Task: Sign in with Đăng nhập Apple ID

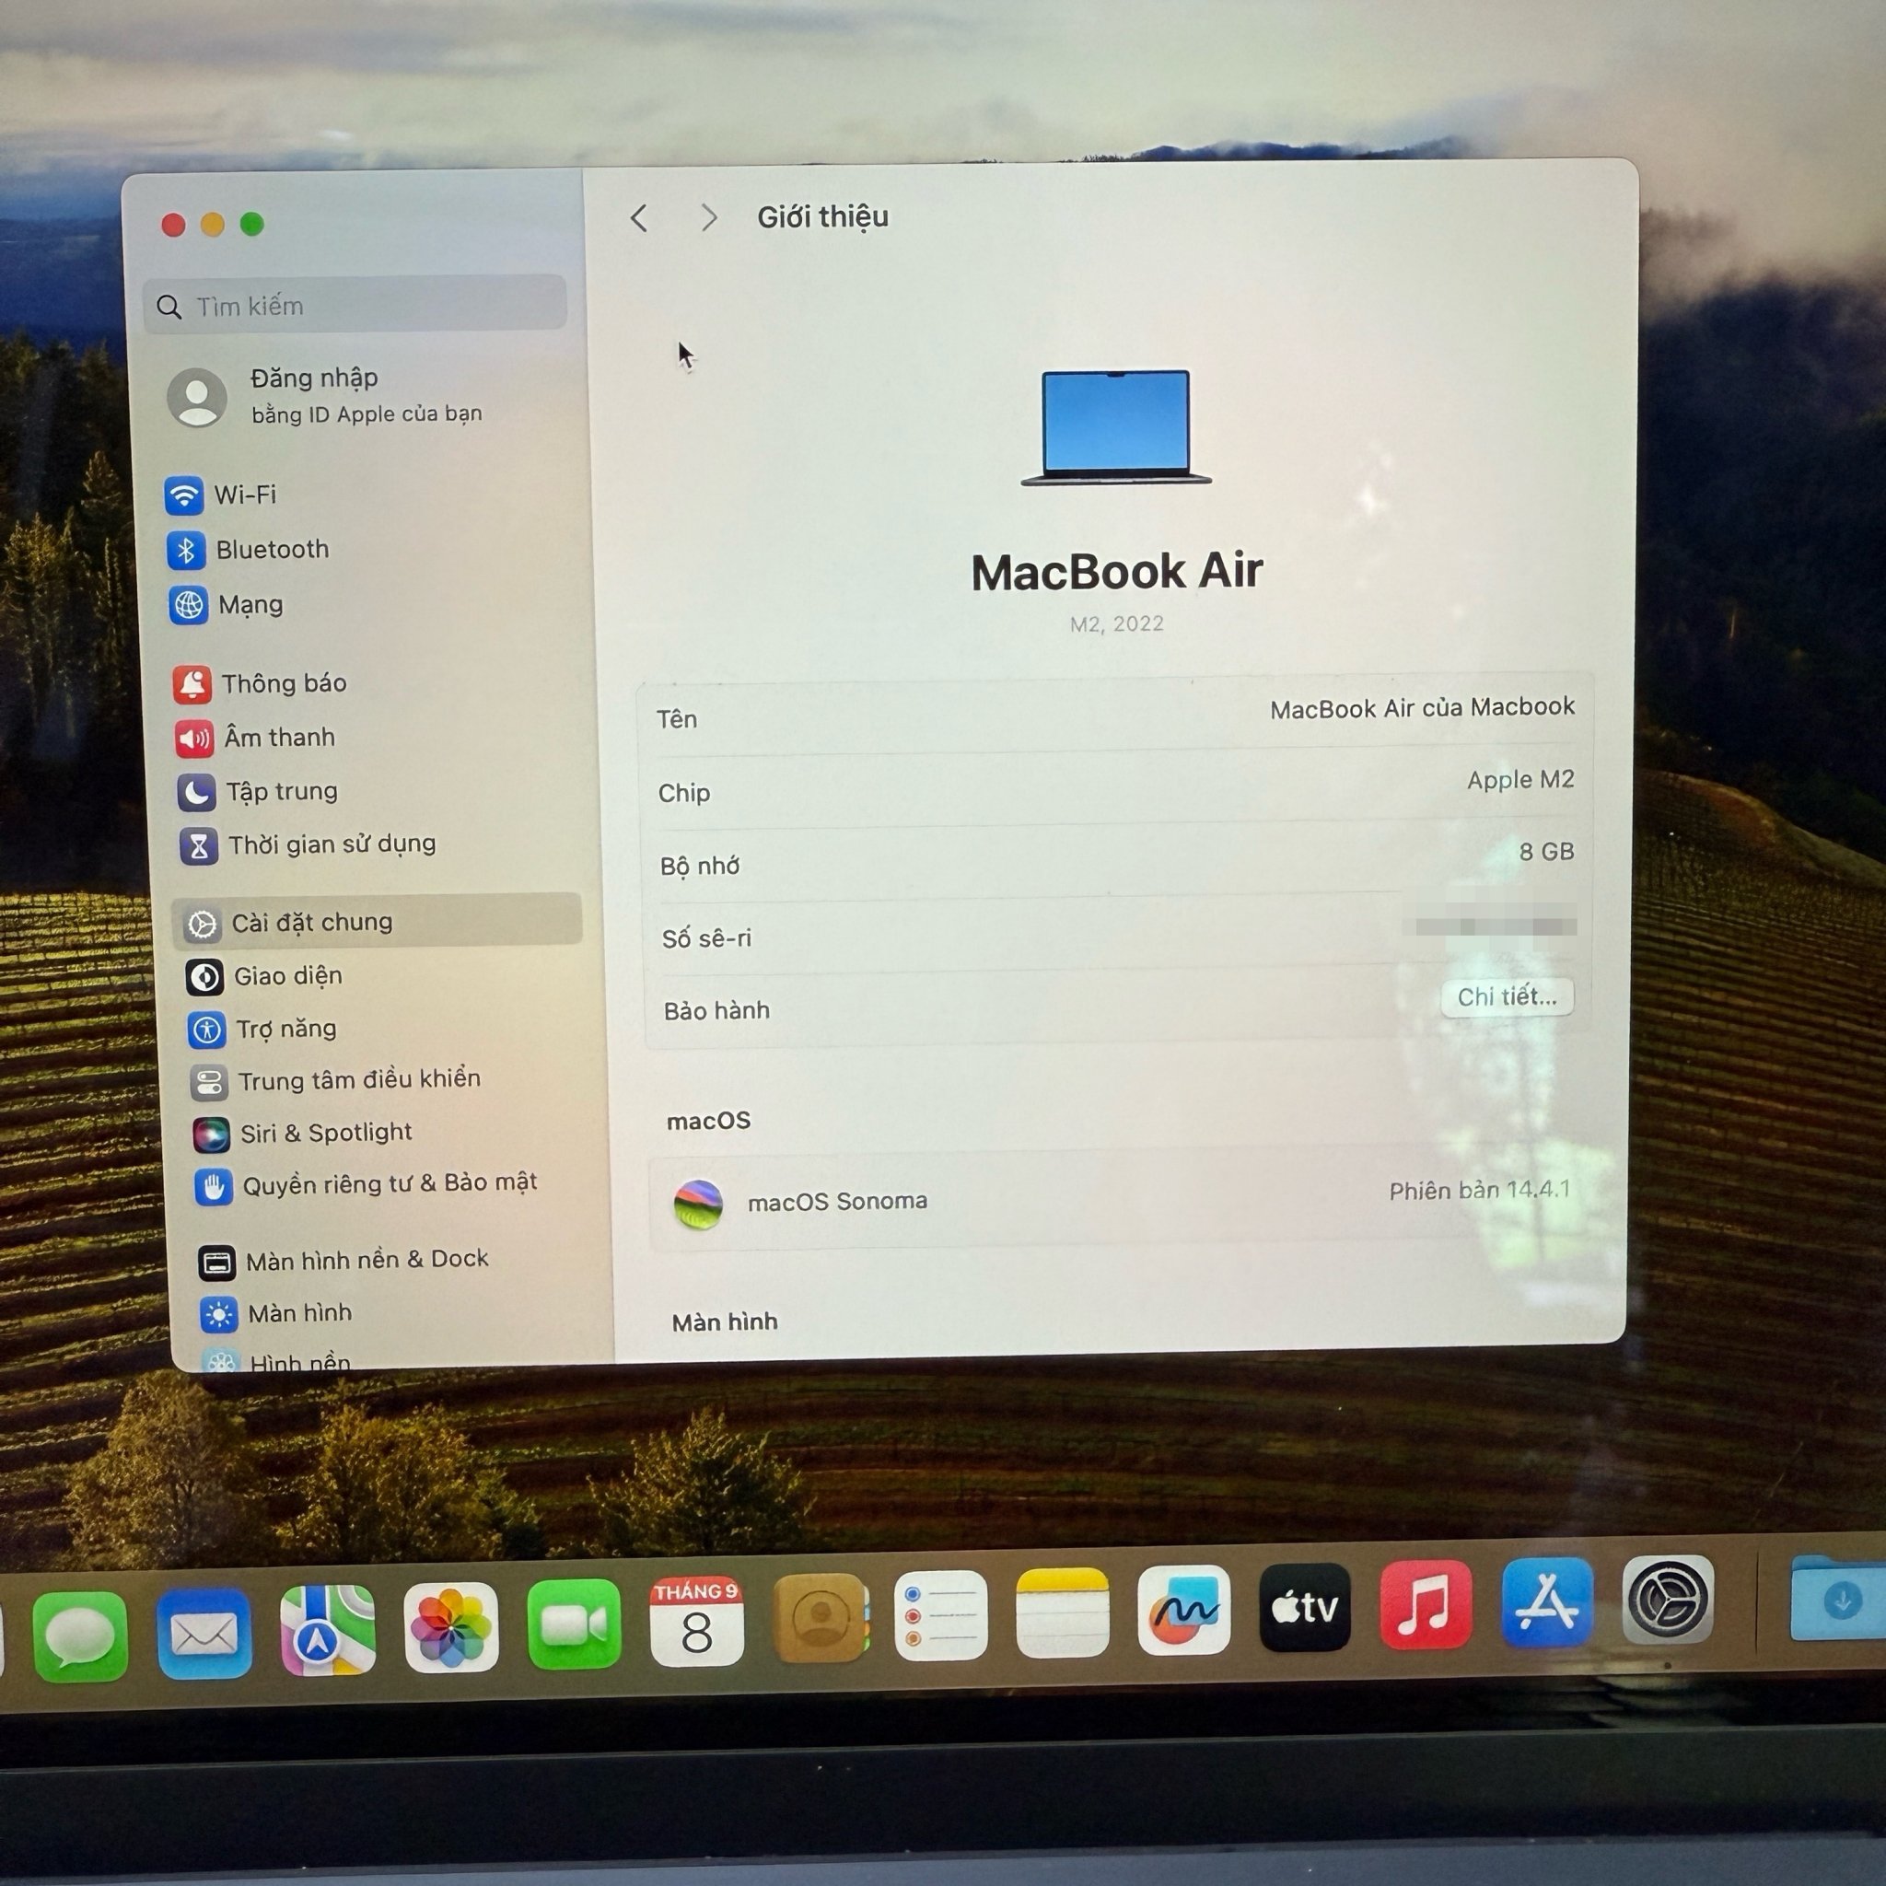Action: (326, 395)
